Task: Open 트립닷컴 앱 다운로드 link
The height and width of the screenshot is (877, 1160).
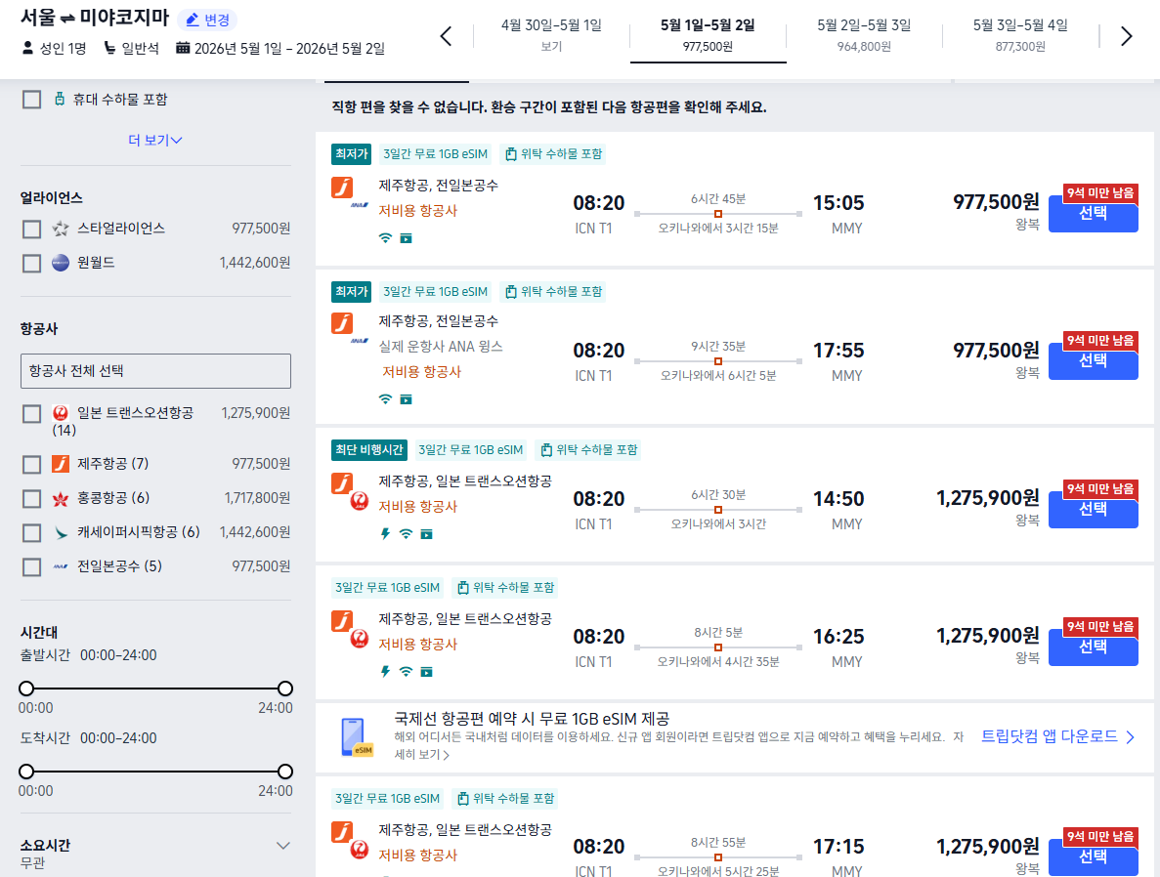Action: [x=1058, y=736]
